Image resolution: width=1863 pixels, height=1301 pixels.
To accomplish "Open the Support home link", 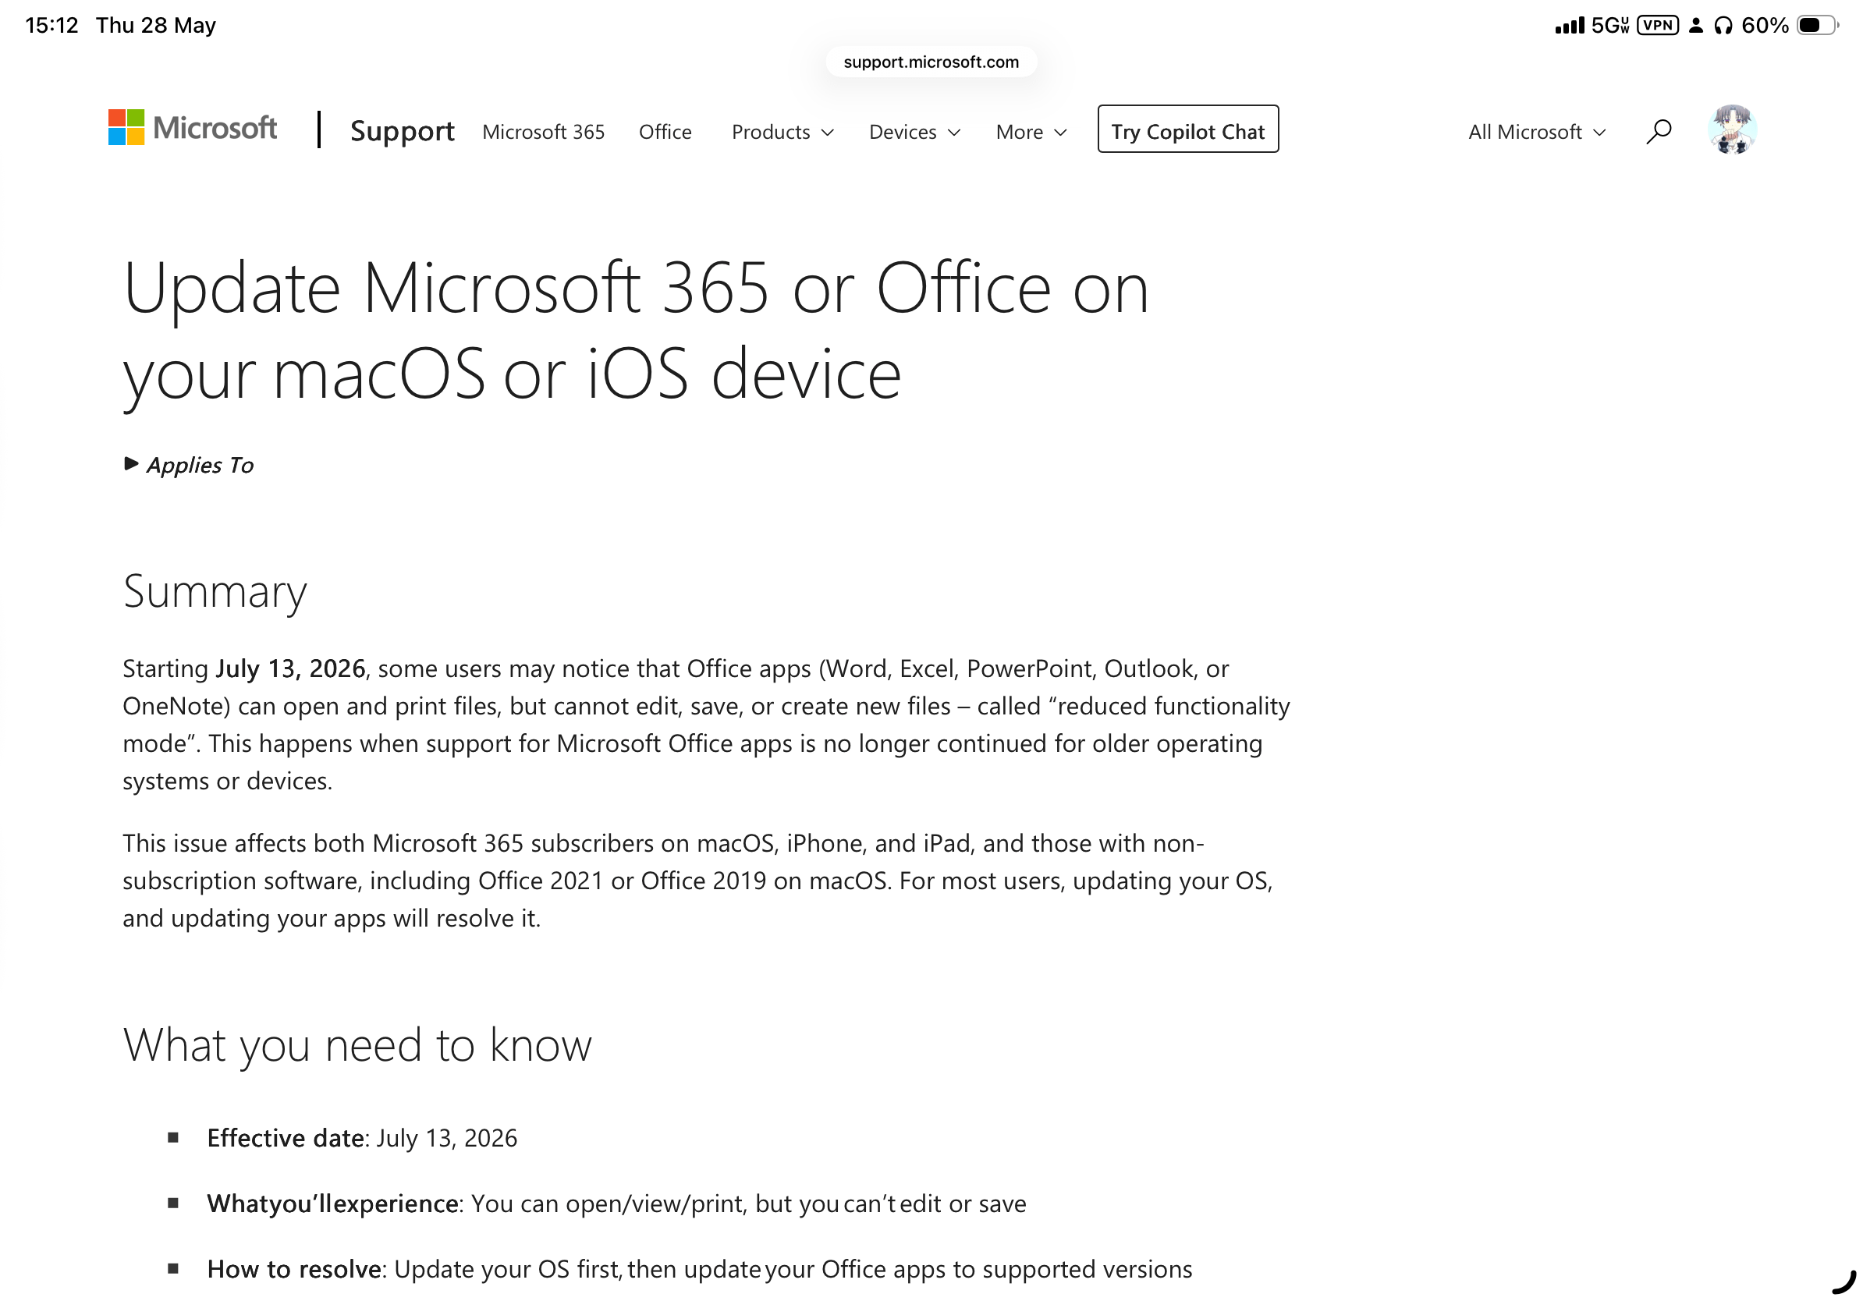I will (402, 130).
